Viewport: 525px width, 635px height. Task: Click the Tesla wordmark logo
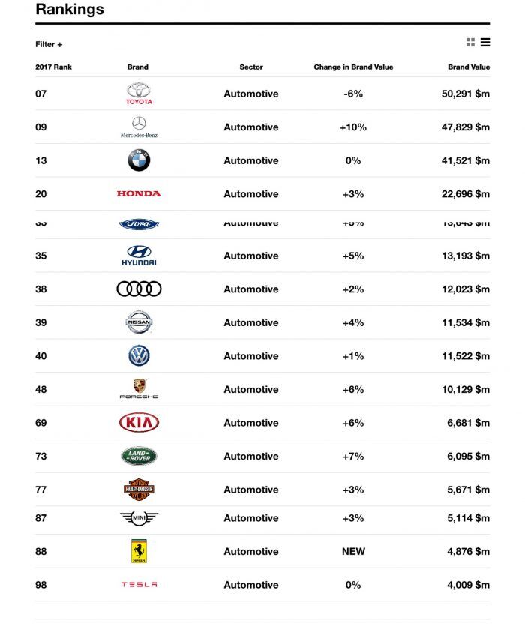(138, 585)
